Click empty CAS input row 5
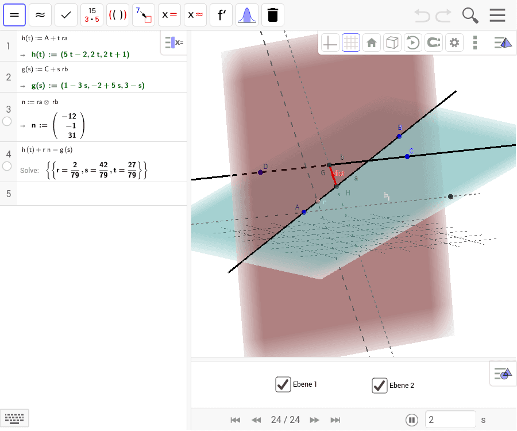Image resolution: width=517 pixels, height=431 pixels. (x=102, y=194)
